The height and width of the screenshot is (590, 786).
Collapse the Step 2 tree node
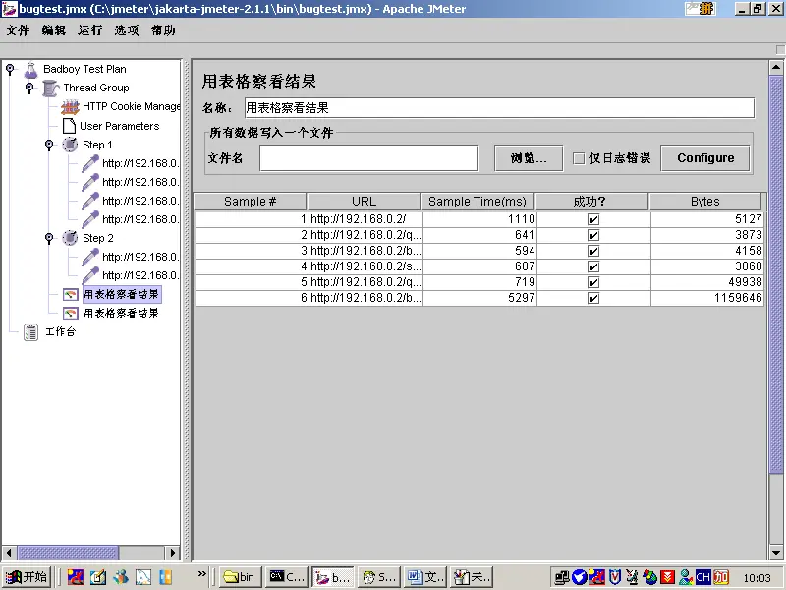(x=49, y=238)
